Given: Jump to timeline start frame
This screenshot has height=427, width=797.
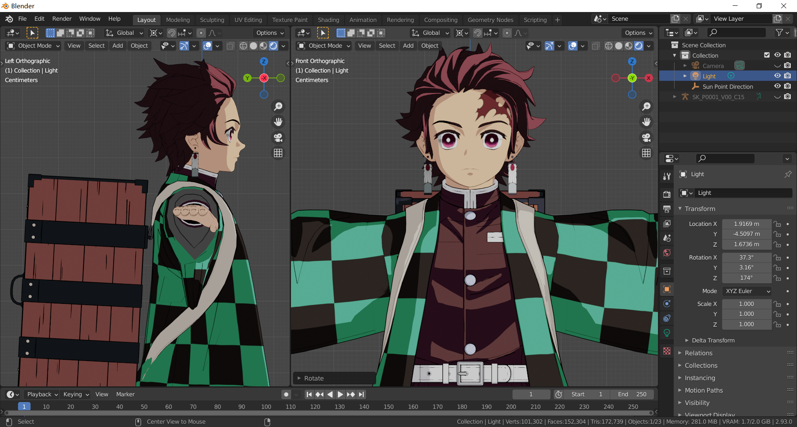Looking at the screenshot, I should (309, 394).
